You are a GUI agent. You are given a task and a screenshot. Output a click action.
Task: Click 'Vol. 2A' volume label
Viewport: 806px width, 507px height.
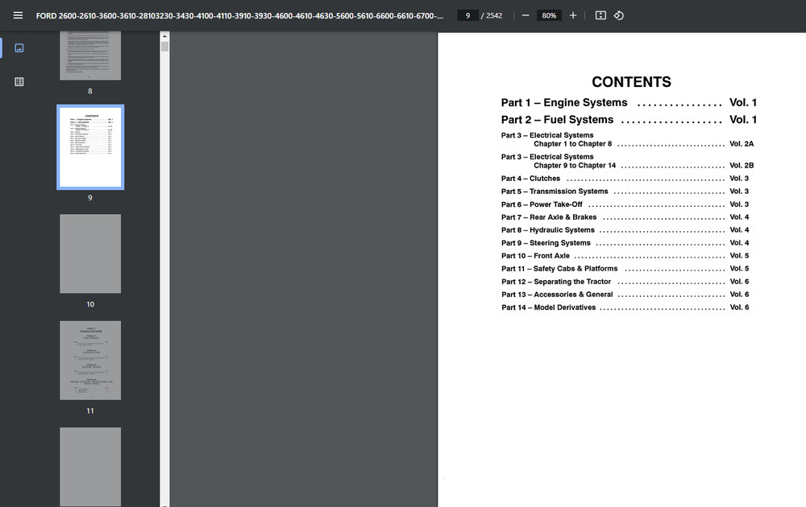coord(742,144)
